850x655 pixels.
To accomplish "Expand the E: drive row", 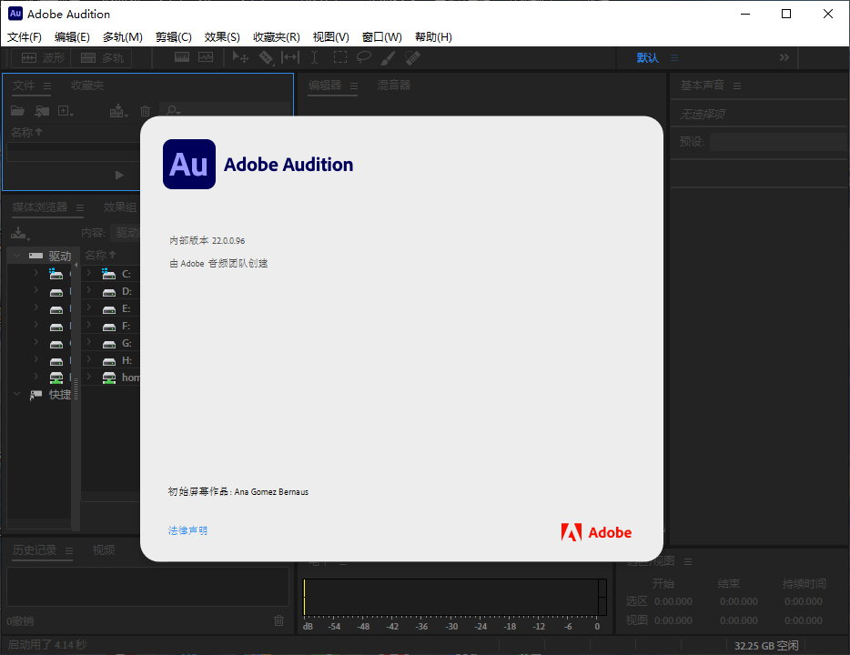I will click(x=89, y=307).
